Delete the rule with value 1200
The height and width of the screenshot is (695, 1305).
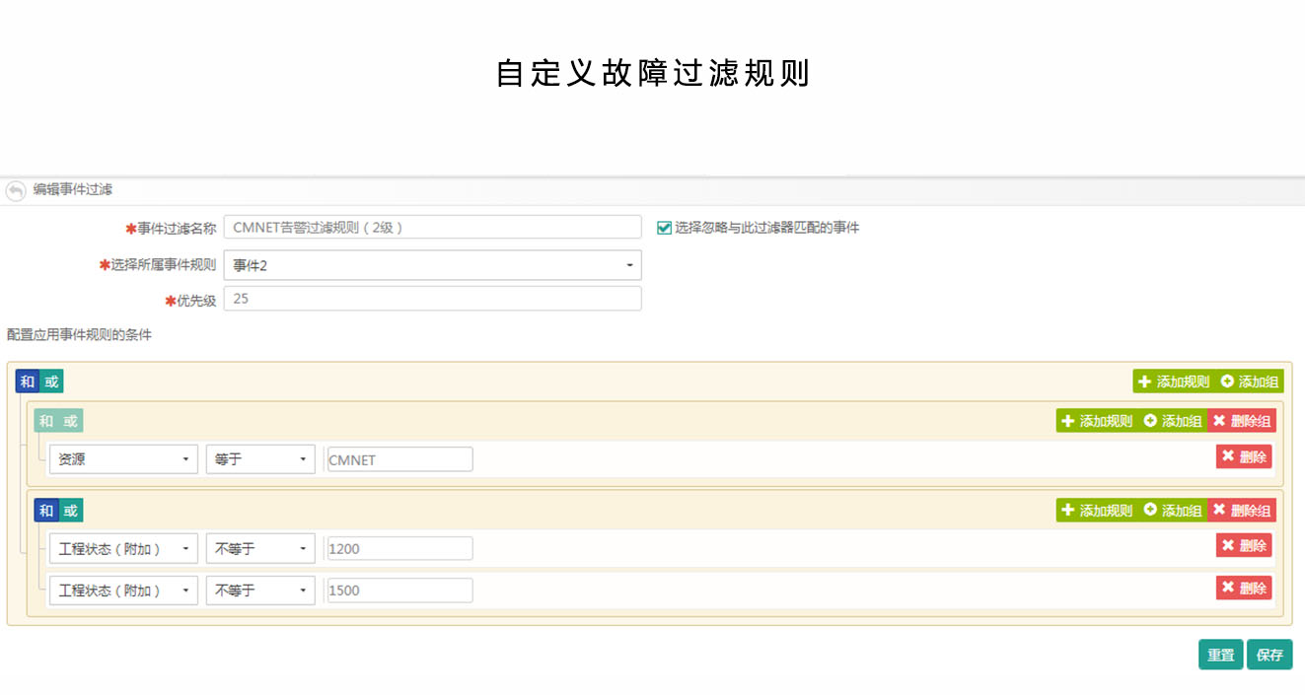tap(1243, 545)
